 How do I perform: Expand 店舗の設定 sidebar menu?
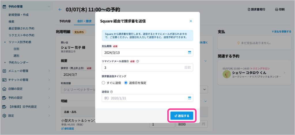(49, 89)
